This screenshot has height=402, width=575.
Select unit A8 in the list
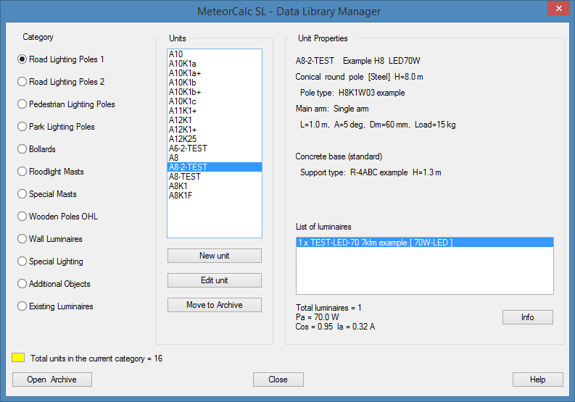pos(215,158)
